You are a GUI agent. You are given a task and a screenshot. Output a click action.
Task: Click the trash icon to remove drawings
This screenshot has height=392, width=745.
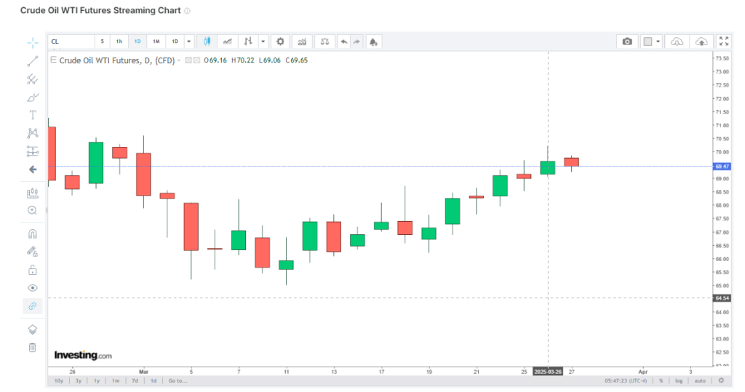coord(32,347)
